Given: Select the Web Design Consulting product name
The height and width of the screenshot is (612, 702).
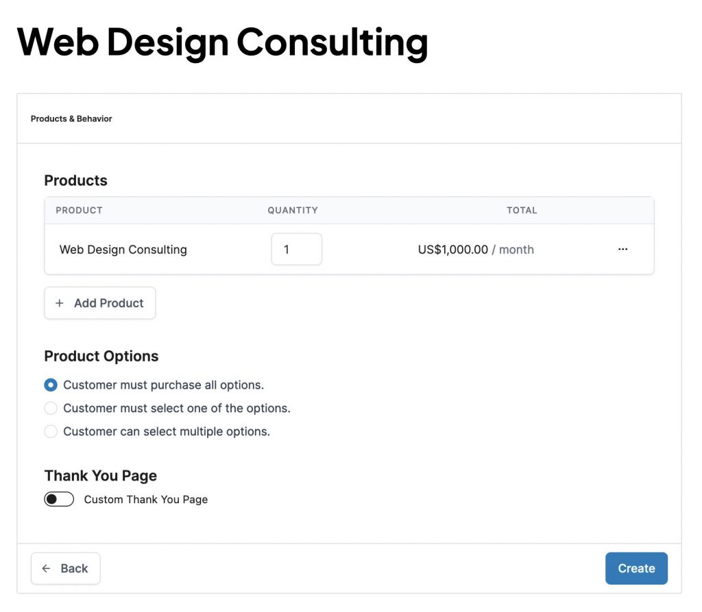Looking at the screenshot, I should (x=123, y=249).
